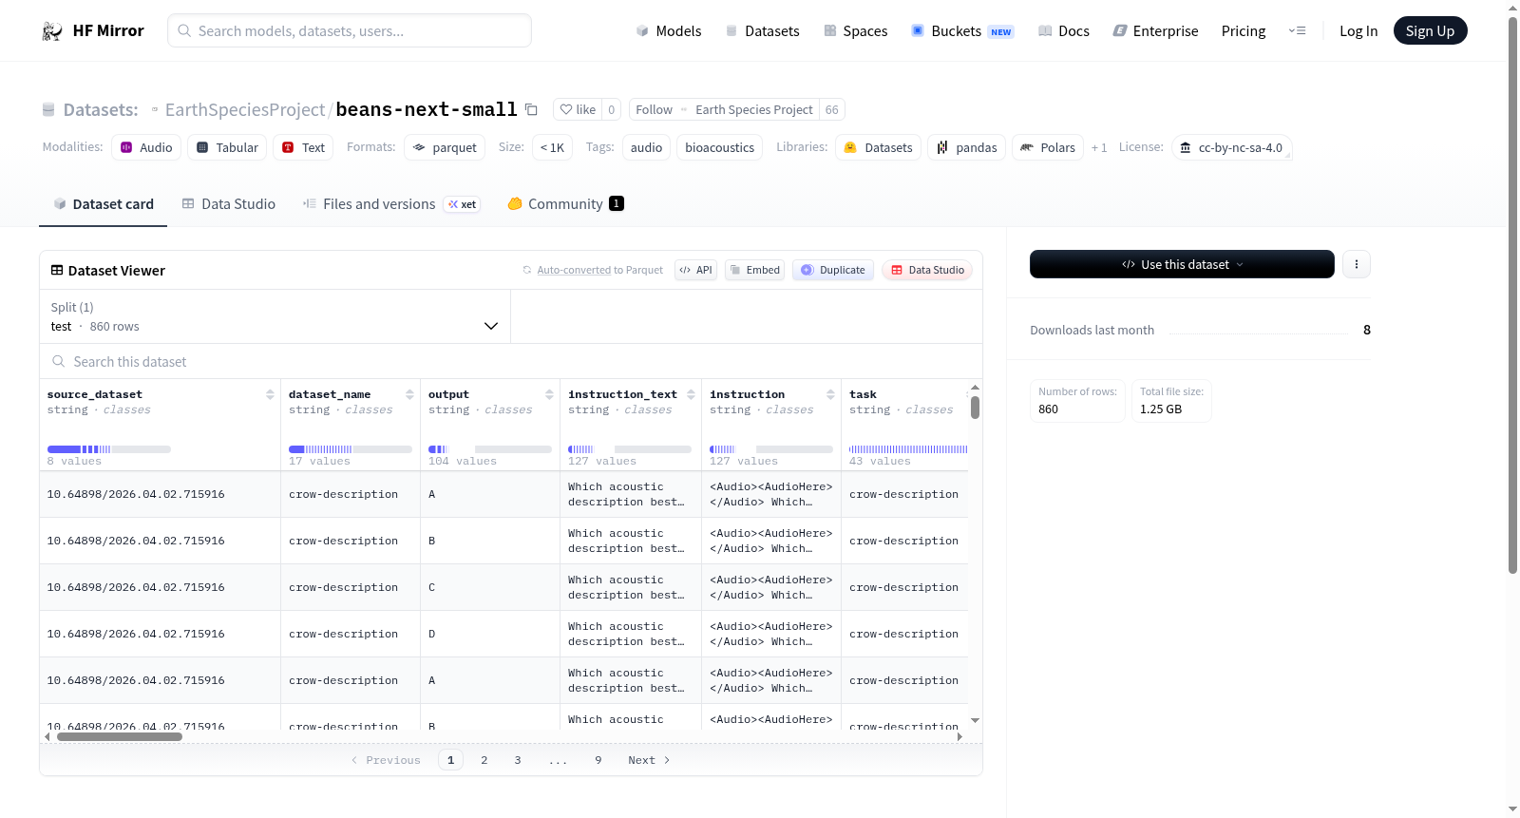The width and height of the screenshot is (1520, 818).
Task: Go to Models in the navigation
Action: point(669,30)
